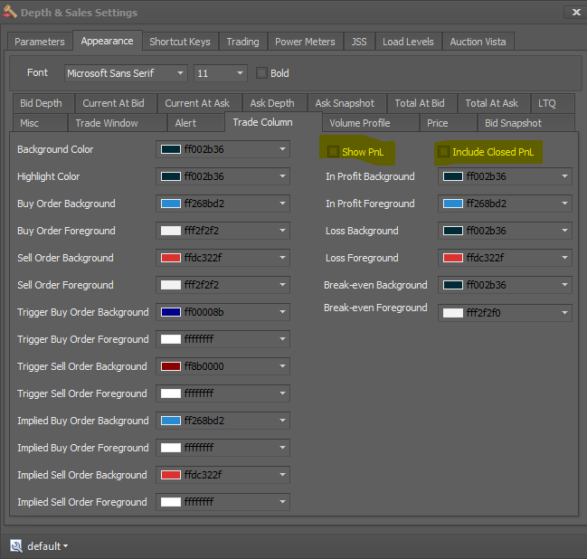This screenshot has height=559, width=587.
Task: Switch to the Parameters tab
Action: 39,42
